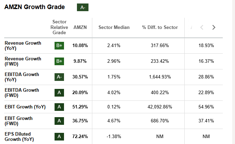This screenshot has width=235, height=144.
Task: Click the AMZN column header
Action: pos(80,27)
